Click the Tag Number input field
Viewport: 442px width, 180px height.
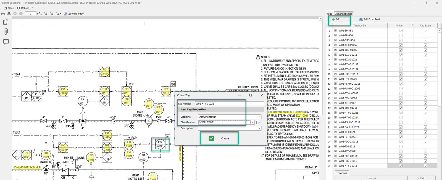229,104
